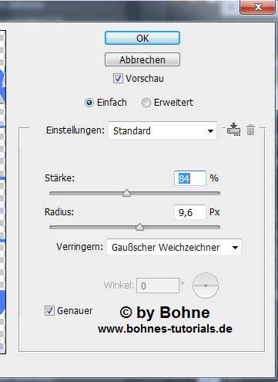Click the save settings preset icon

(x=233, y=130)
